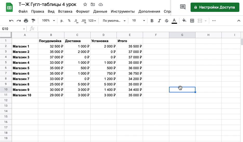Open the Данные menu
243x142 pixels.
pos(100,11)
